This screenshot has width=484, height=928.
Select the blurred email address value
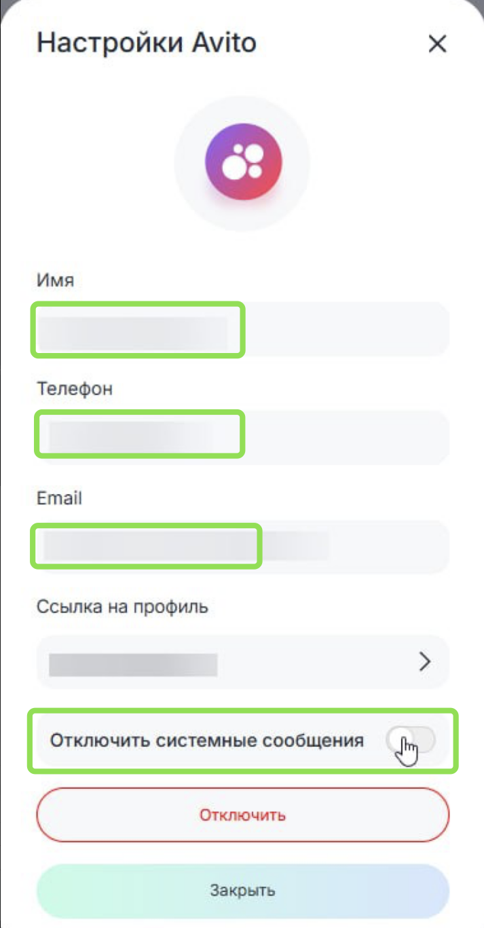(x=183, y=546)
